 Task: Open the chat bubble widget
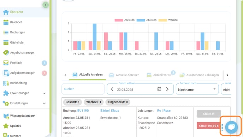click(231, 127)
